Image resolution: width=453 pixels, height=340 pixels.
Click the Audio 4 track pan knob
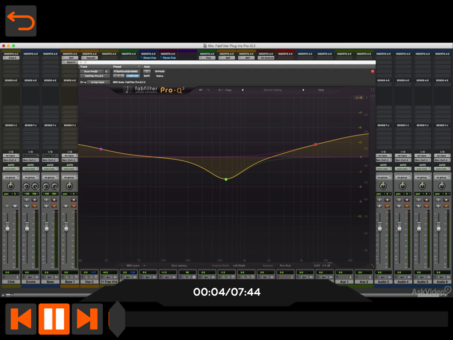click(403, 186)
